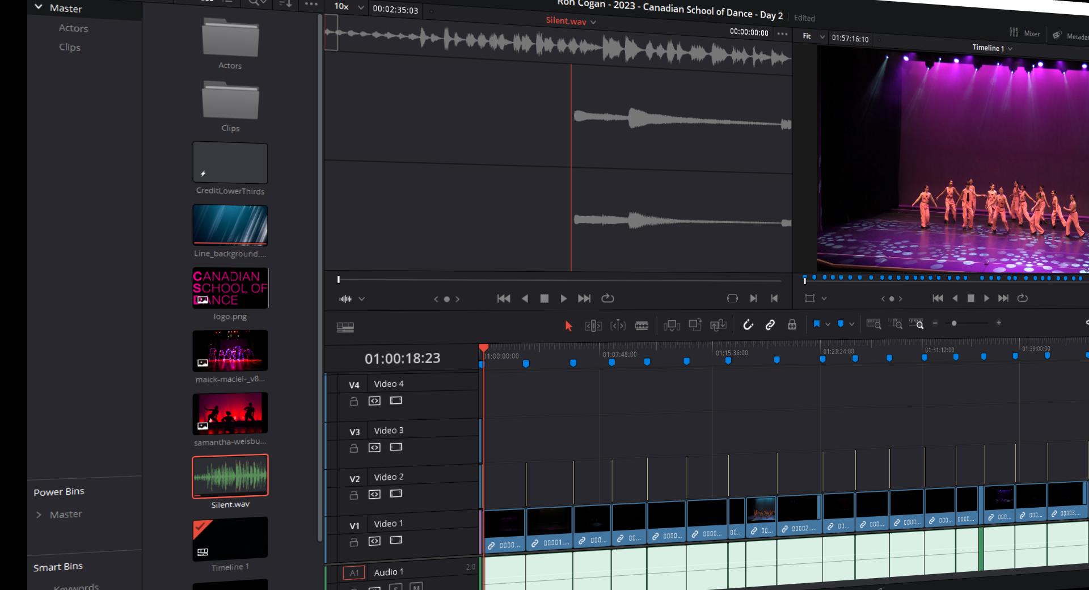Disable the Video 2 track visibility
This screenshot has height=590, width=1089.
pos(396,494)
